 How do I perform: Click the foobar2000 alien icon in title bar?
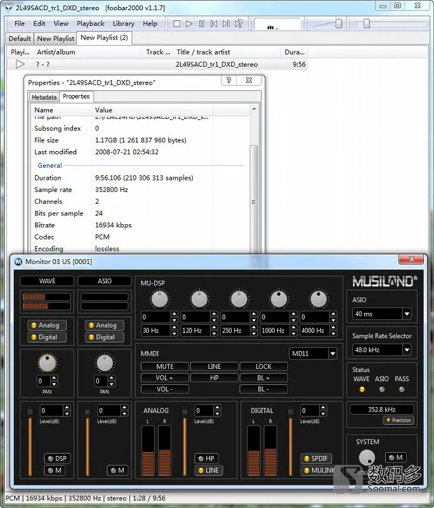(8, 8)
